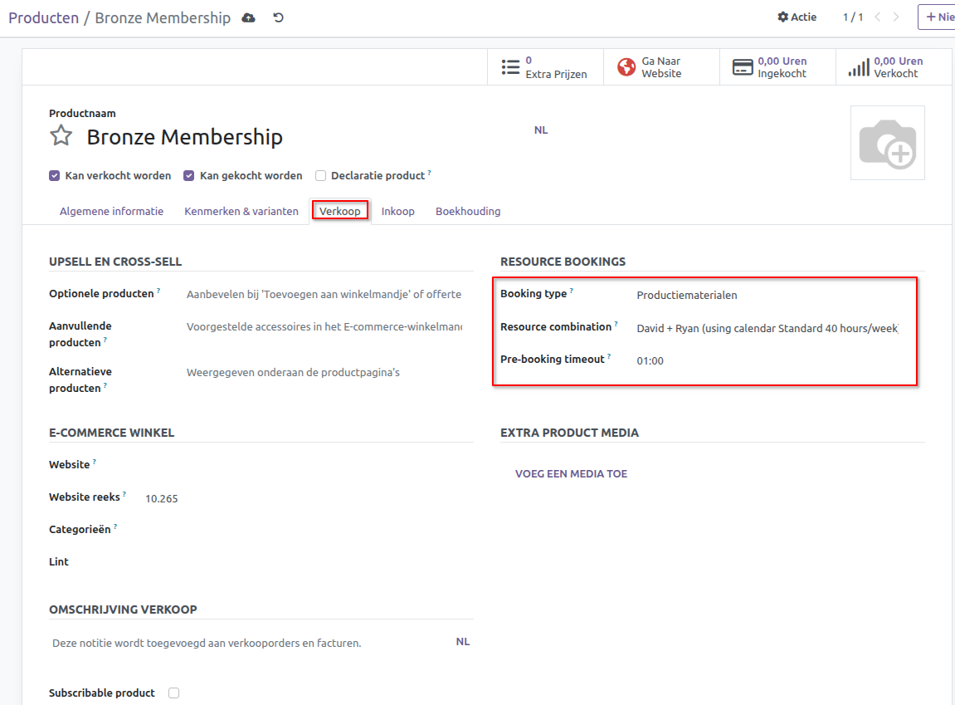Screen dimensions: 955x705
Task: Open Ingekocht hours credit card button
Action: tap(770, 67)
